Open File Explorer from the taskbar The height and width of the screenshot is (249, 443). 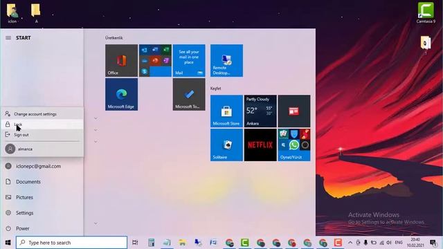click(x=182, y=243)
